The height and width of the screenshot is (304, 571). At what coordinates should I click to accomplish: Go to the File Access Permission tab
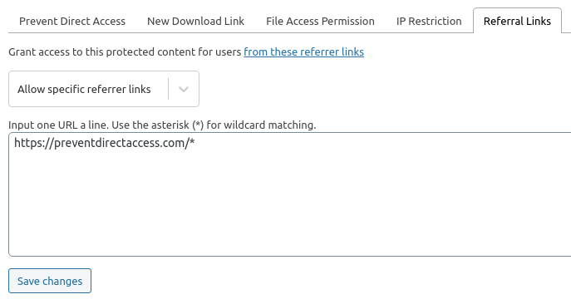tap(320, 21)
